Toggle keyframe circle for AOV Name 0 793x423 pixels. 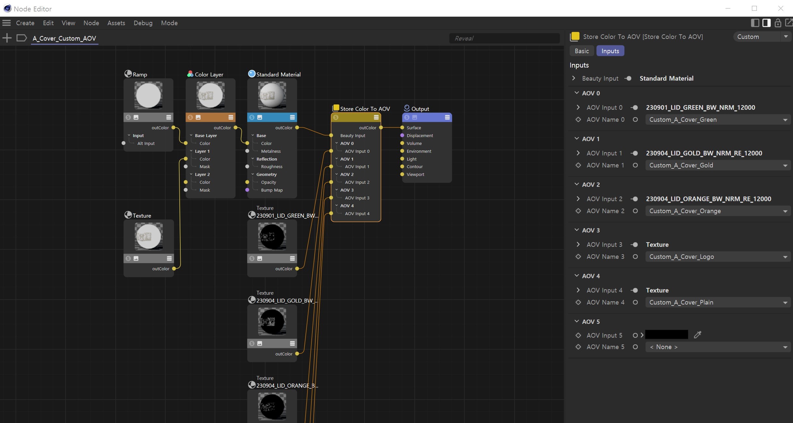(x=635, y=119)
